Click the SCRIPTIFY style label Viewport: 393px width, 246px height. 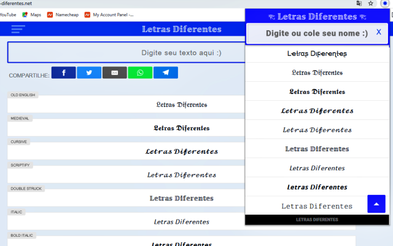tap(20, 165)
